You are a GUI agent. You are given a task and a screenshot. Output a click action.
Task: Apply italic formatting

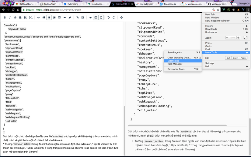(10, 18)
